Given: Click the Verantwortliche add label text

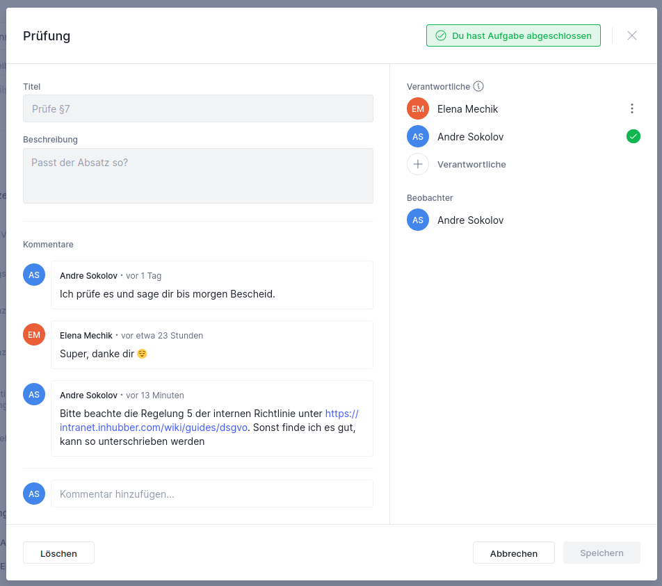Looking at the screenshot, I should pyautogui.click(x=471, y=165).
